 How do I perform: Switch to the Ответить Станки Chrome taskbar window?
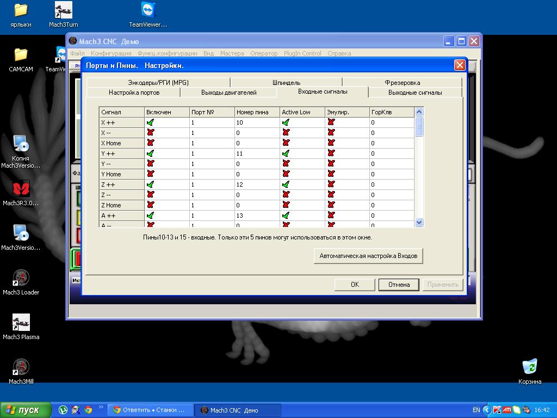click(151, 410)
